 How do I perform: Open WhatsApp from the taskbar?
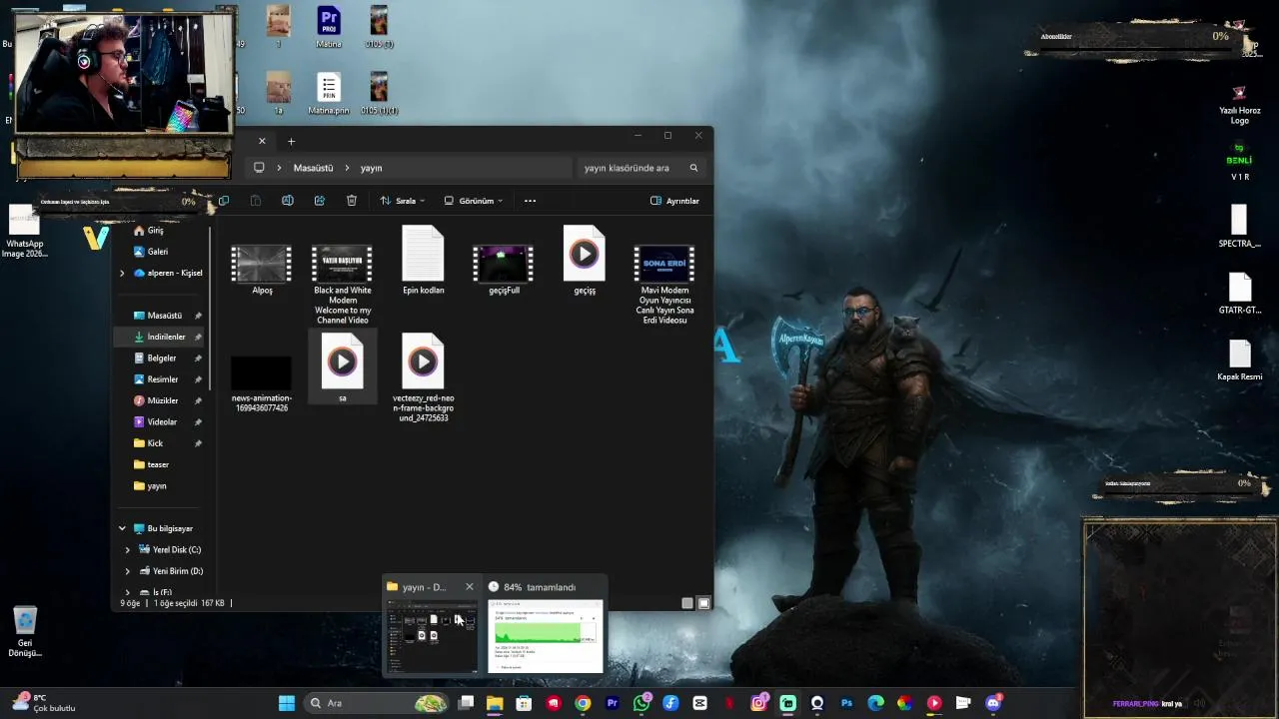click(641, 703)
